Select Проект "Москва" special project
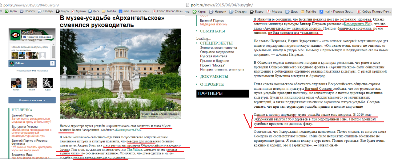 [x=212, y=65]
